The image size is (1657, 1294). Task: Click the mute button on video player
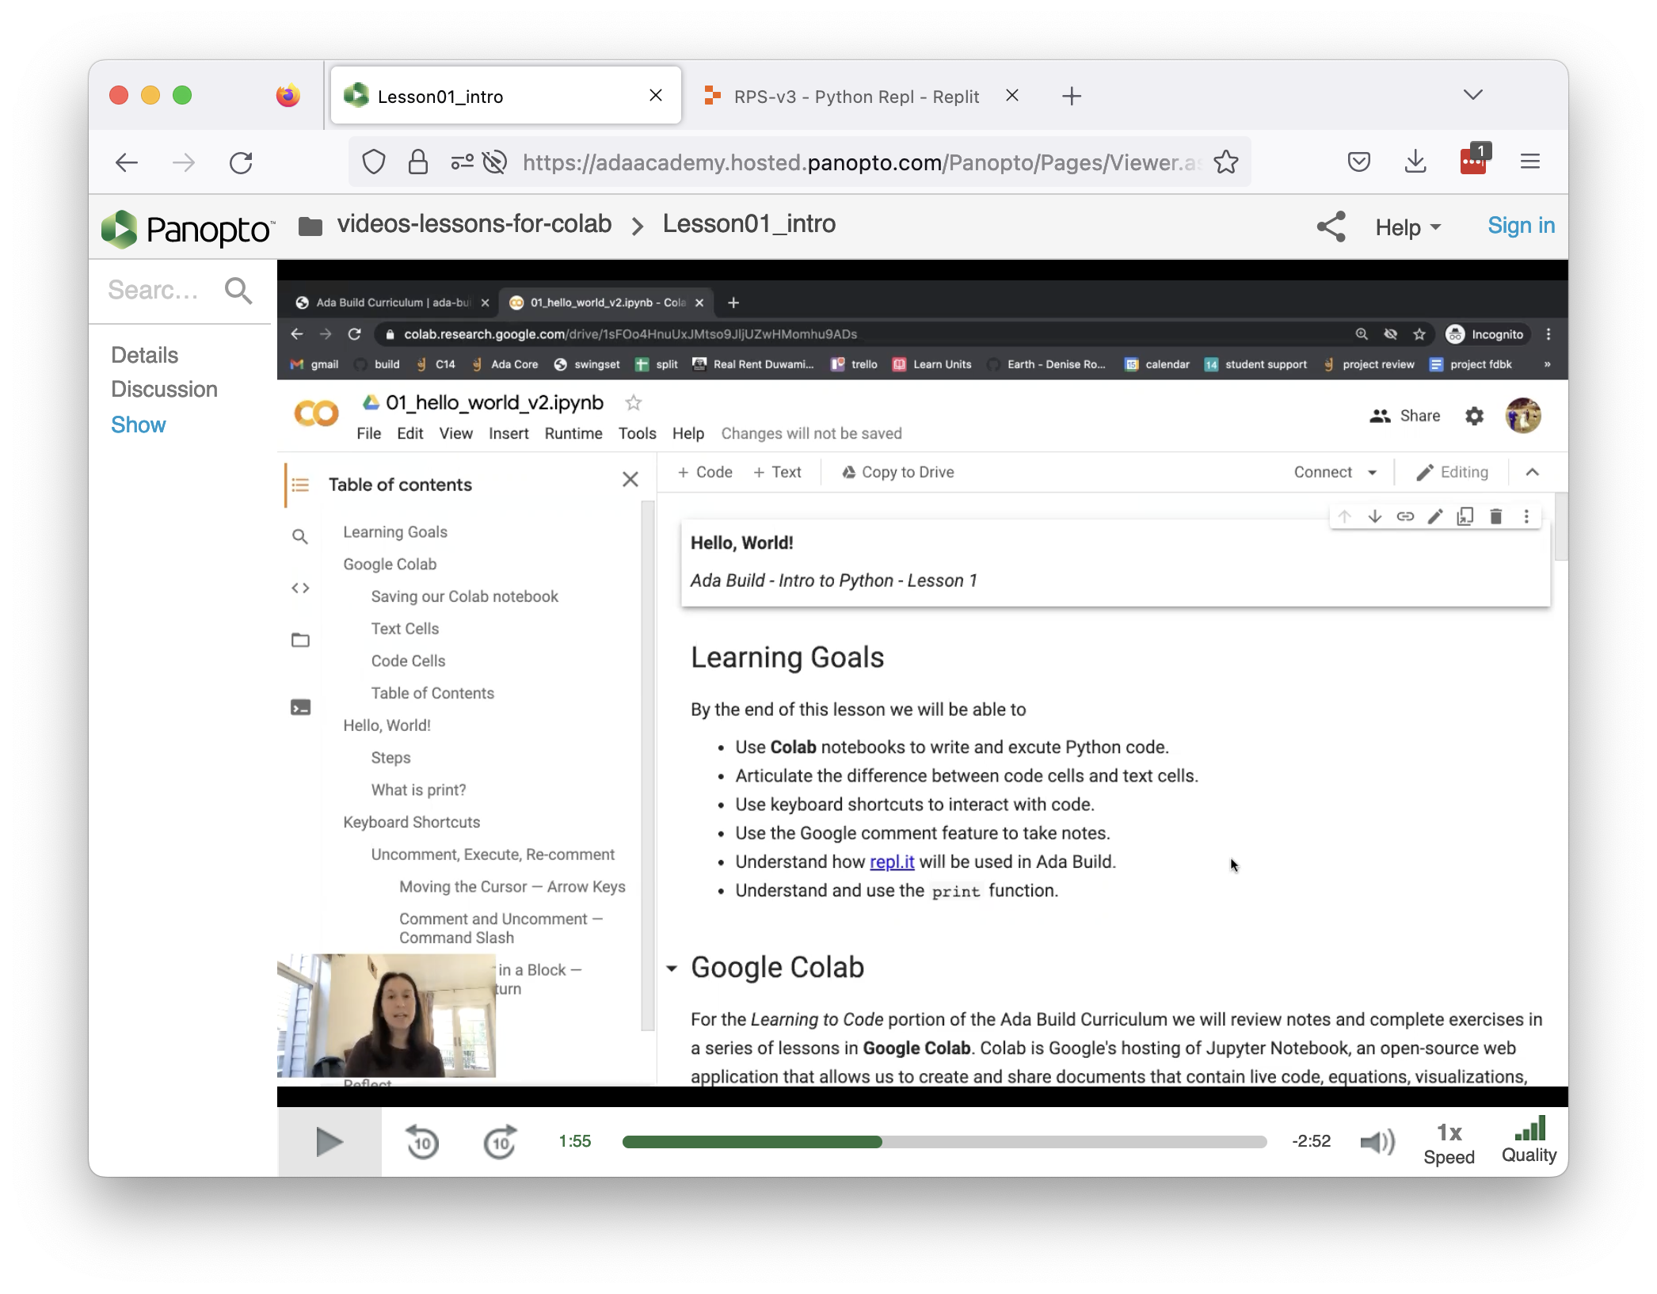pos(1377,1140)
